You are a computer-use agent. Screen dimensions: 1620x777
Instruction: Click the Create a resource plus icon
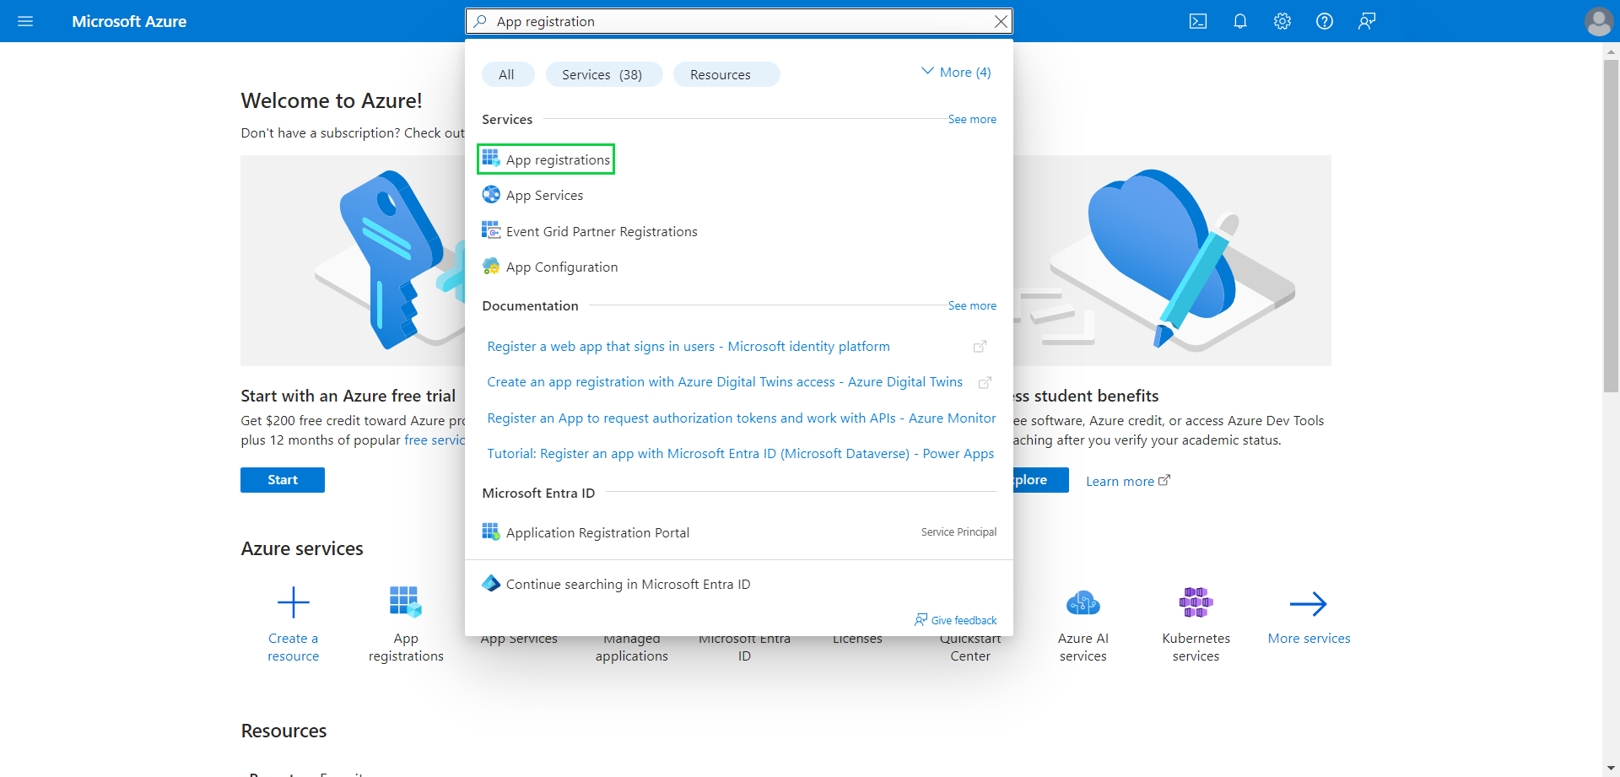294,602
